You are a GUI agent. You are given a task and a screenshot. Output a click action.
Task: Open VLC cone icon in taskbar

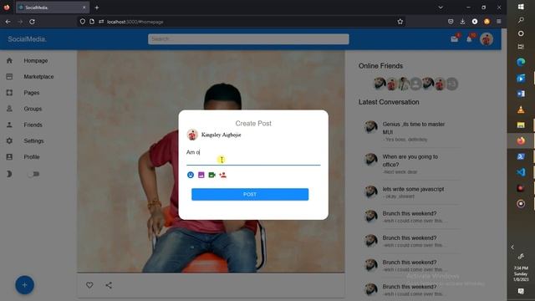pos(521,110)
